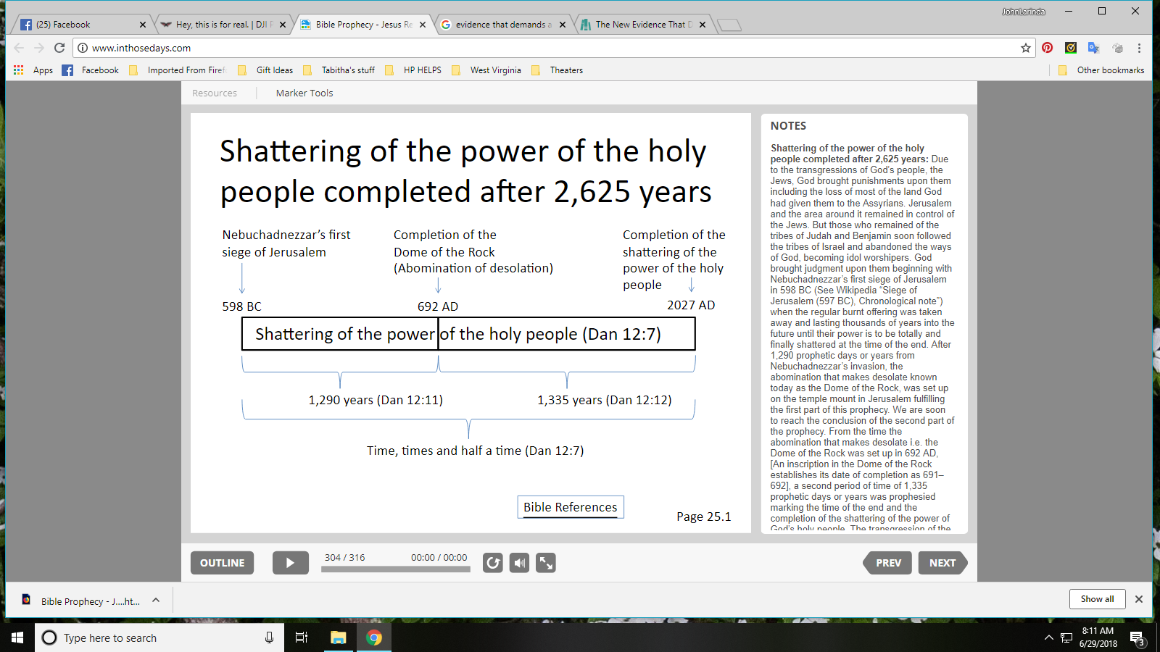Screen dimensions: 1160x652
Task: Click the NOTES panel heading
Action: [x=788, y=126]
